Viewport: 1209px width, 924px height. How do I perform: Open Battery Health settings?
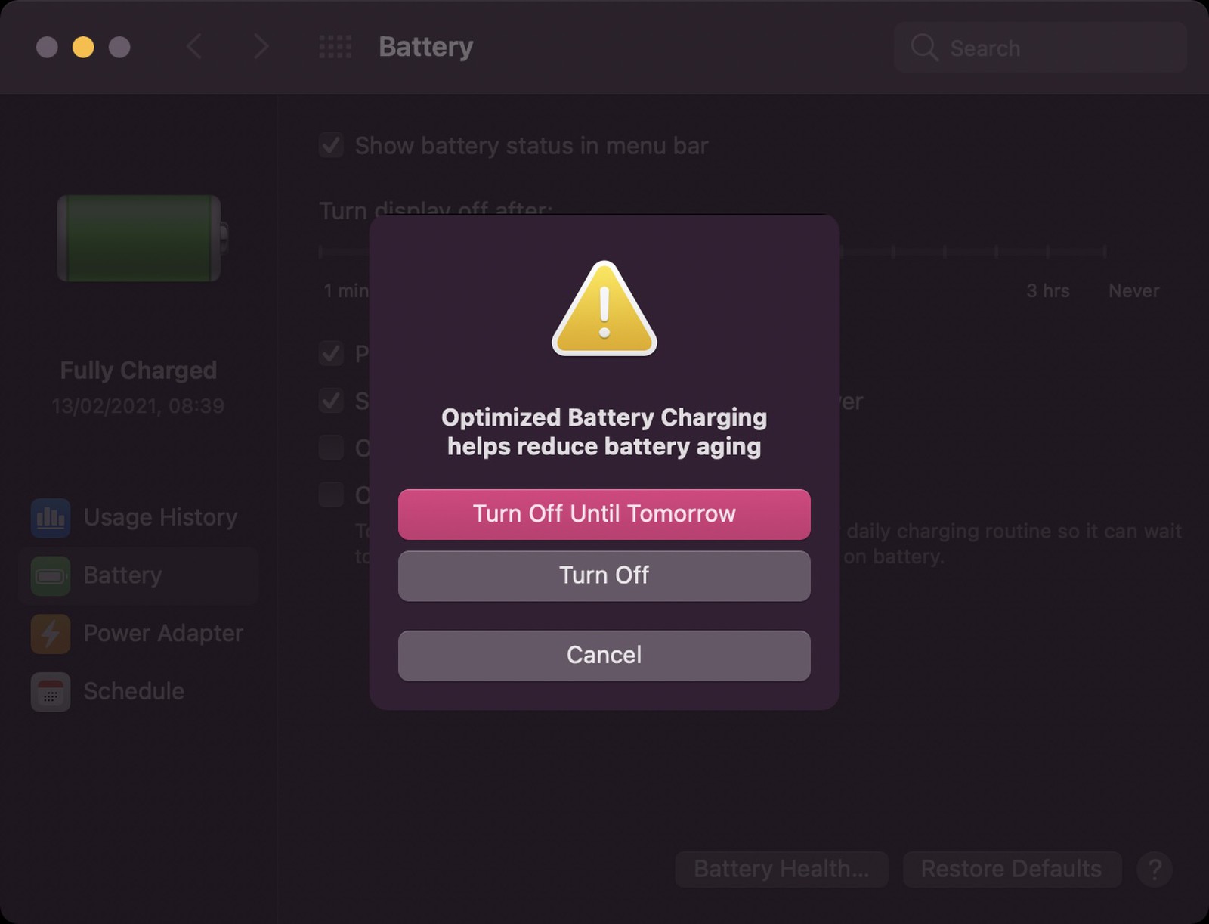[781, 869]
